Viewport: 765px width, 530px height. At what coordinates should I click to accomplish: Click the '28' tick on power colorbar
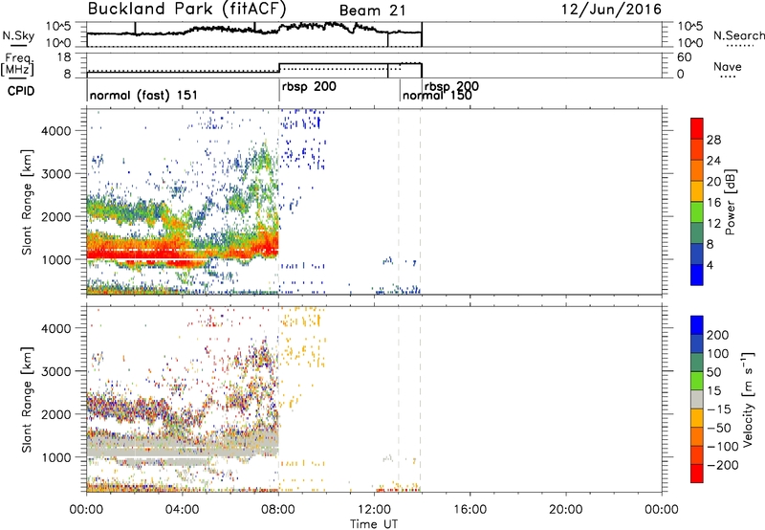[x=713, y=140]
